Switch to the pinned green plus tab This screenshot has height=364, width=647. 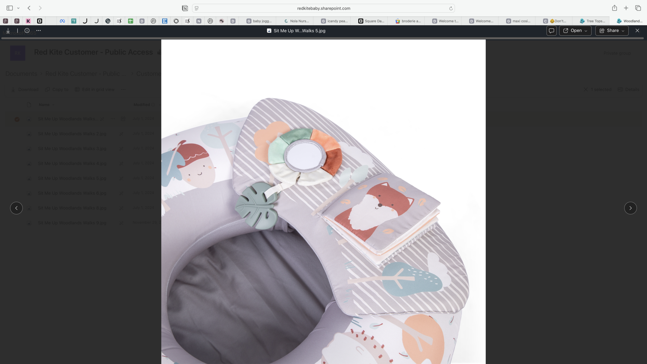[x=131, y=21]
